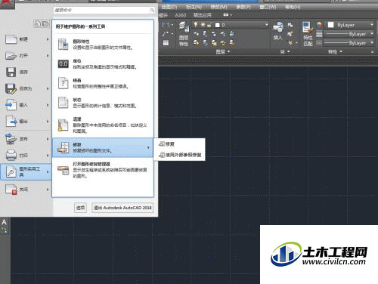
Task: Click the layer Lock tool icon
Action: click(222, 33)
